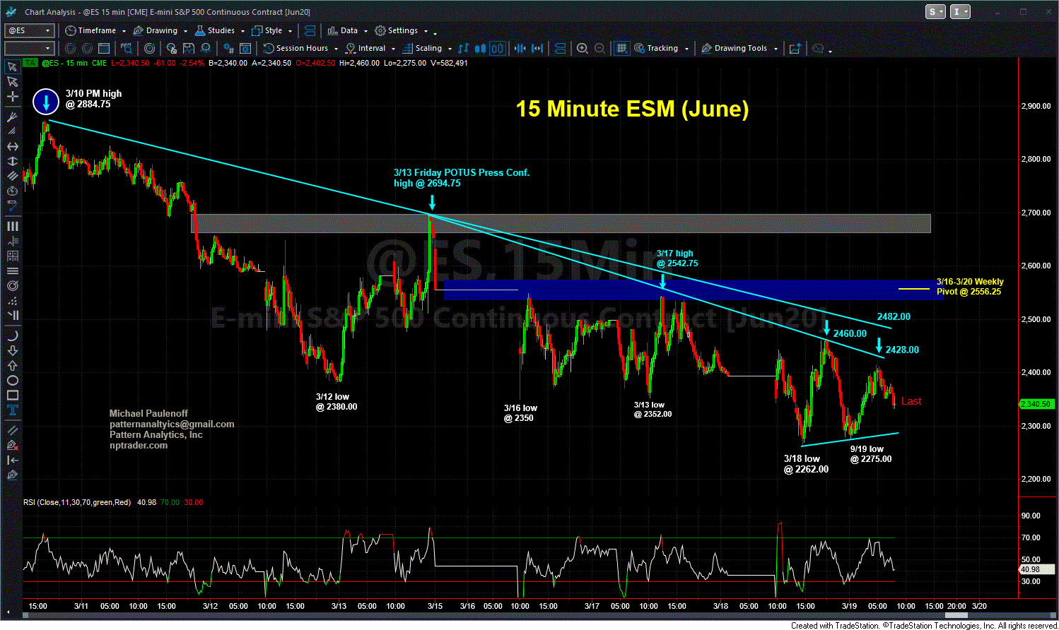Open the I button menu in title bar
Screen dimensions: 1059x630
pyautogui.click(x=961, y=12)
